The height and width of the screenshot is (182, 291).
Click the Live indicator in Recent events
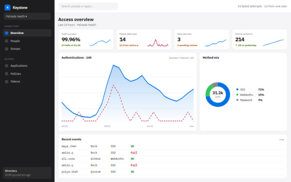(x=282, y=139)
